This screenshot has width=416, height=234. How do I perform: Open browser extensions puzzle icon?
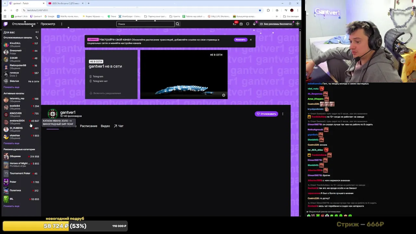pos(268,10)
